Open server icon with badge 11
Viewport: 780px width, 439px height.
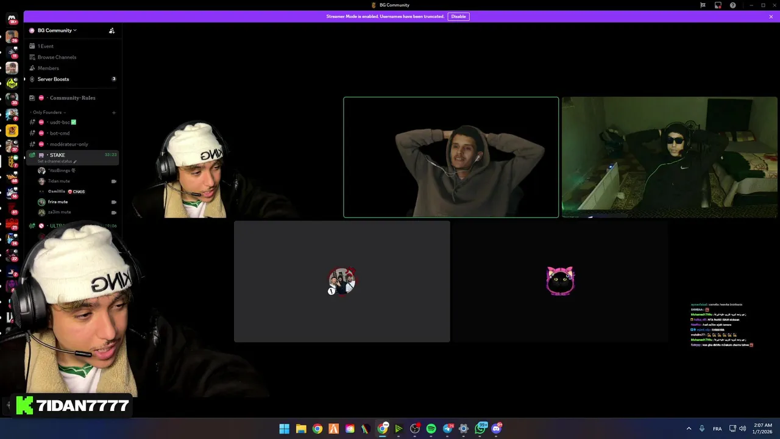(12, 52)
